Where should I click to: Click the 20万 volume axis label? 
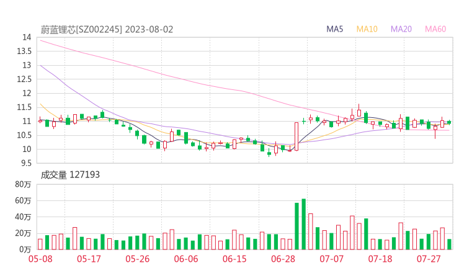coord(23,233)
